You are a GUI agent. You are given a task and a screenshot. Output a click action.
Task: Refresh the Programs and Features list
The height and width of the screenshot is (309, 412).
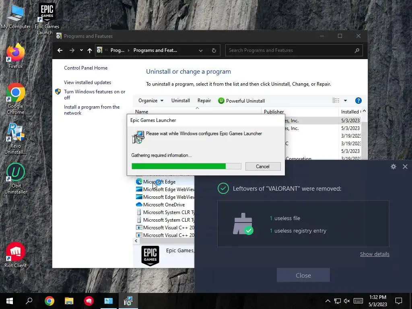click(214, 50)
